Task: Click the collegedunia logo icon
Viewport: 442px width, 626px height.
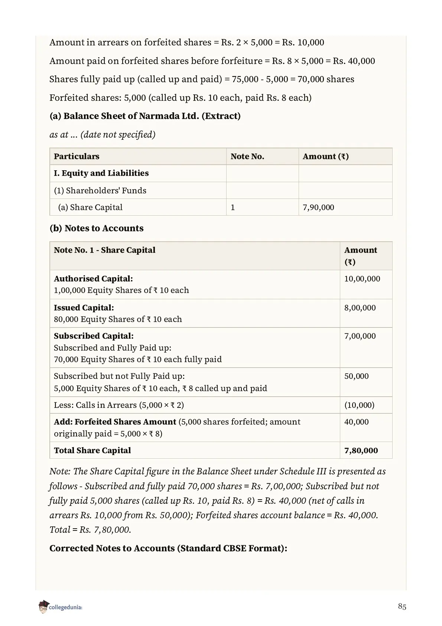Action: point(43,607)
